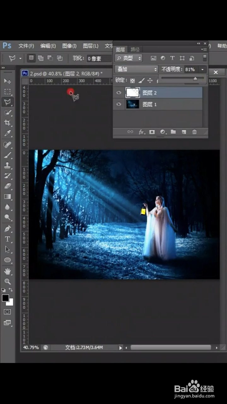Screen dimensions: 227x404
Task: Select the Gradient tool
Action: click(8, 197)
